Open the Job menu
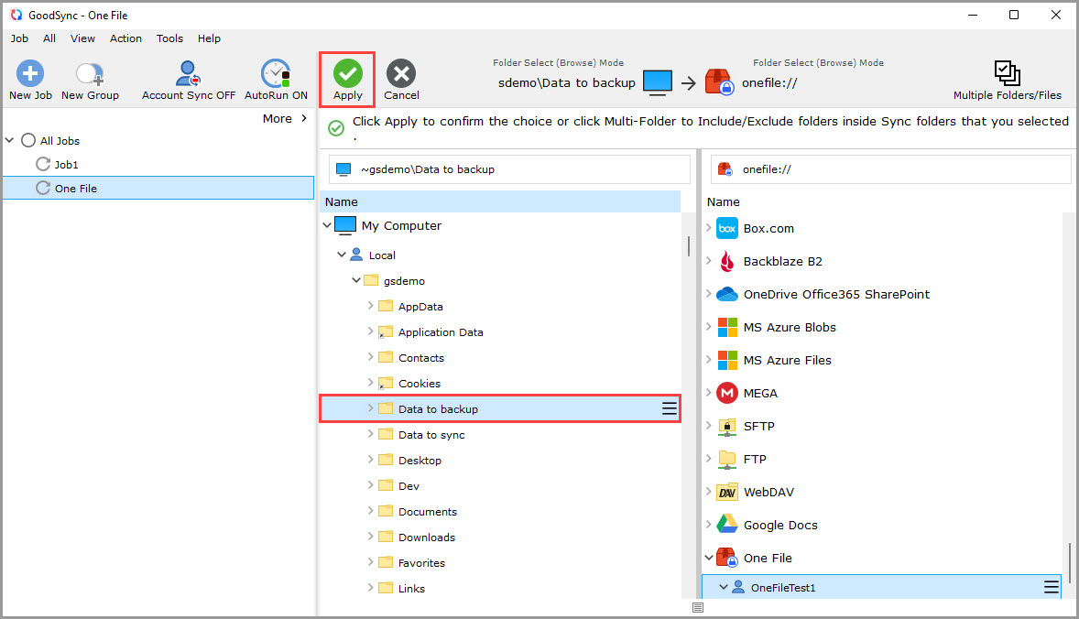 (19, 38)
